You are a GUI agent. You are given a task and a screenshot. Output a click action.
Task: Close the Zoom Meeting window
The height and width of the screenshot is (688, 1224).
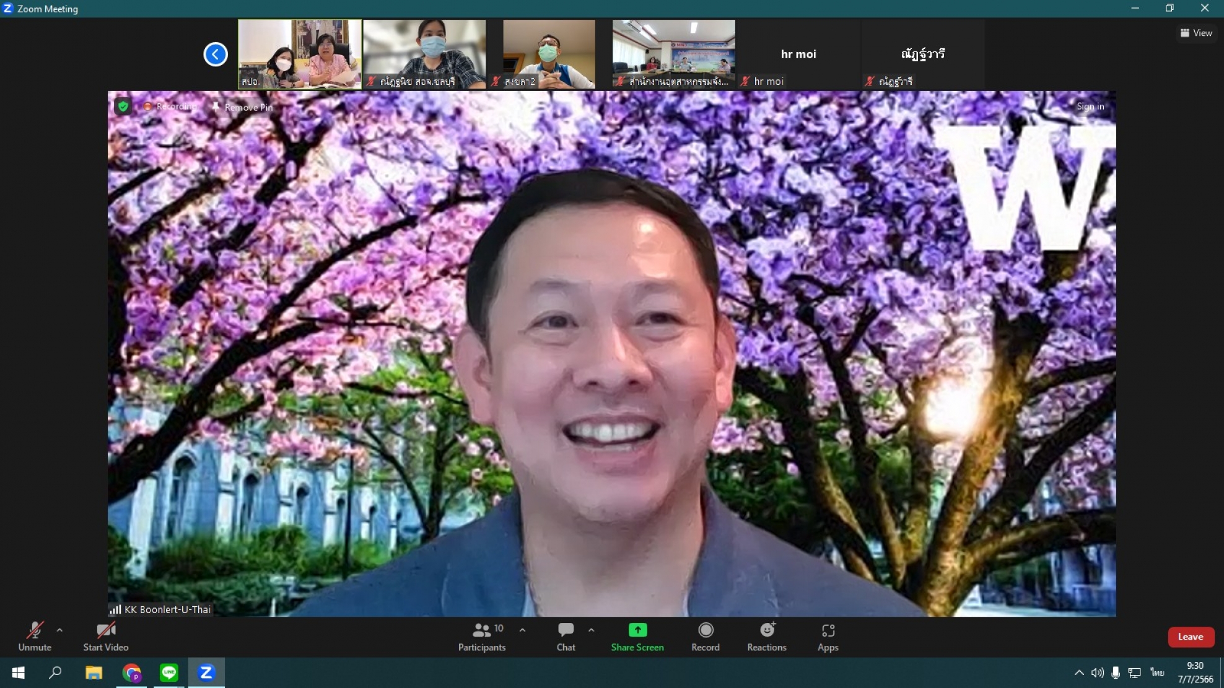coord(1205,8)
